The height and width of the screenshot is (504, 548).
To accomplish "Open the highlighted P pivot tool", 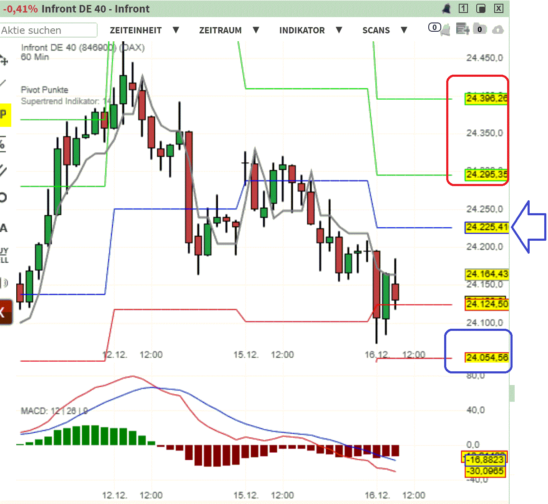I will pos(3,113).
